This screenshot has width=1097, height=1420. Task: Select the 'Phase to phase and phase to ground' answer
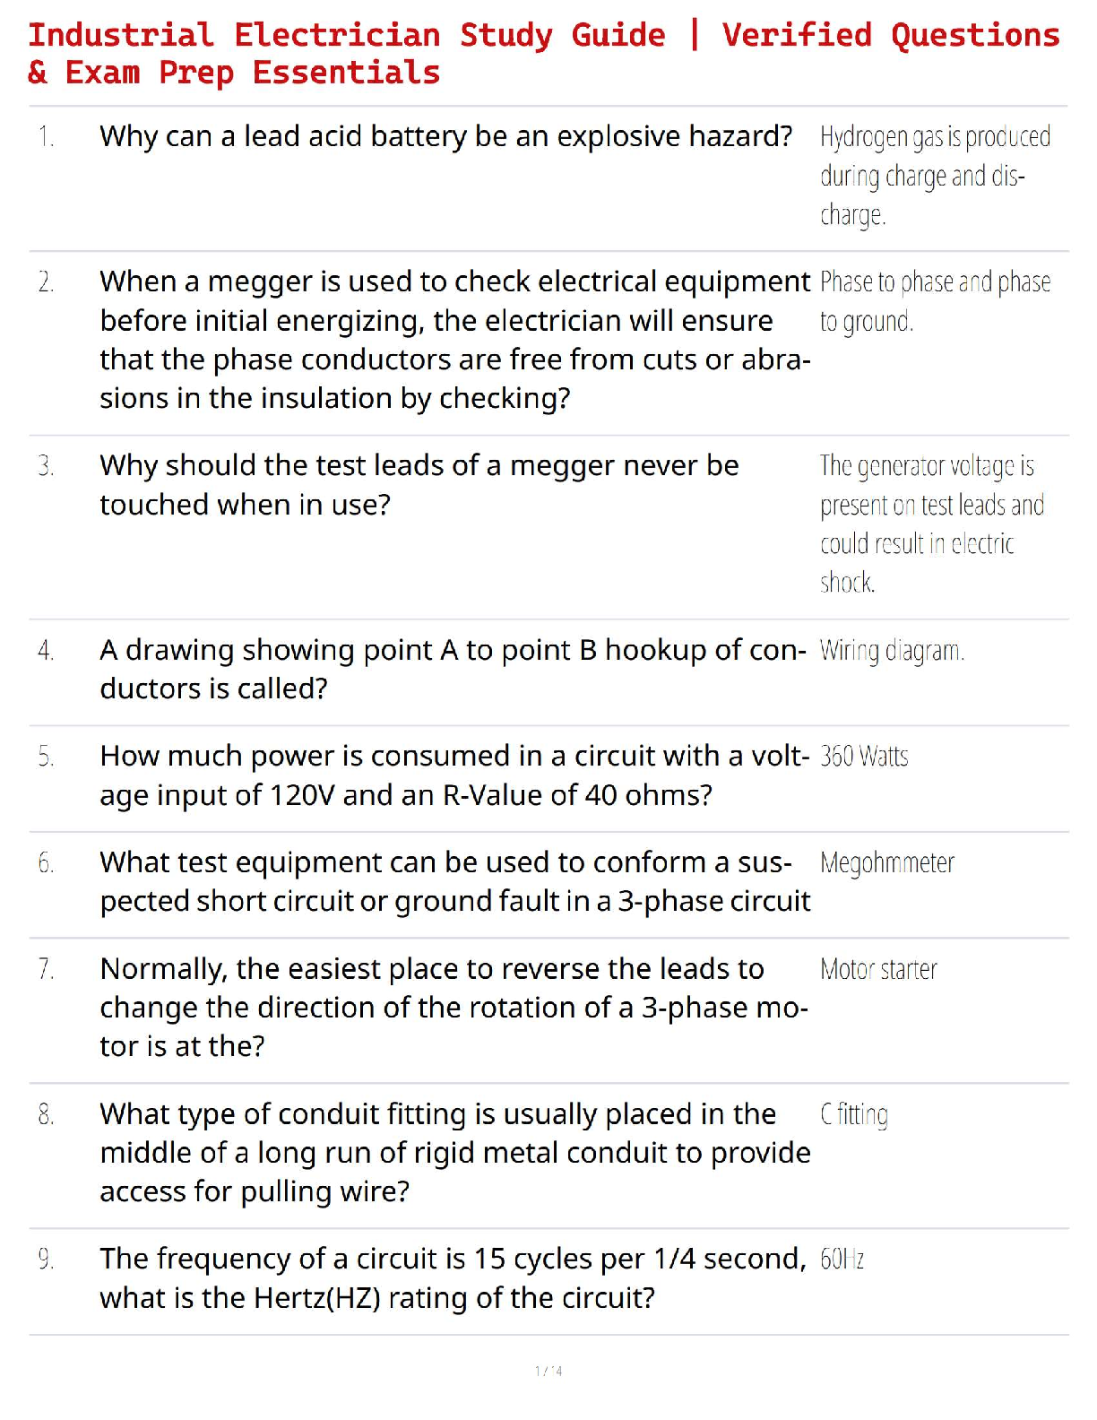tap(934, 301)
